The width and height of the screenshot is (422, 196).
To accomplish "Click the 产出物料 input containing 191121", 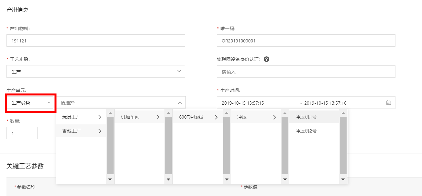I will pyautogui.click(x=96, y=40).
